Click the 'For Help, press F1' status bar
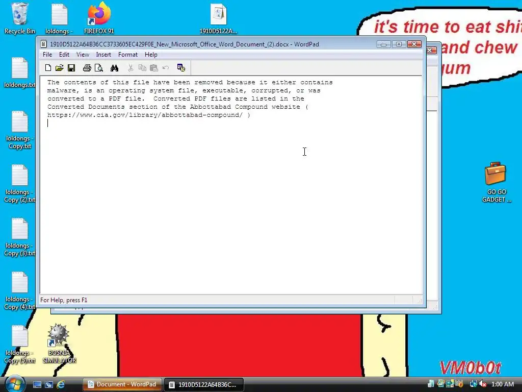 pyautogui.click(x=64, y=300)
